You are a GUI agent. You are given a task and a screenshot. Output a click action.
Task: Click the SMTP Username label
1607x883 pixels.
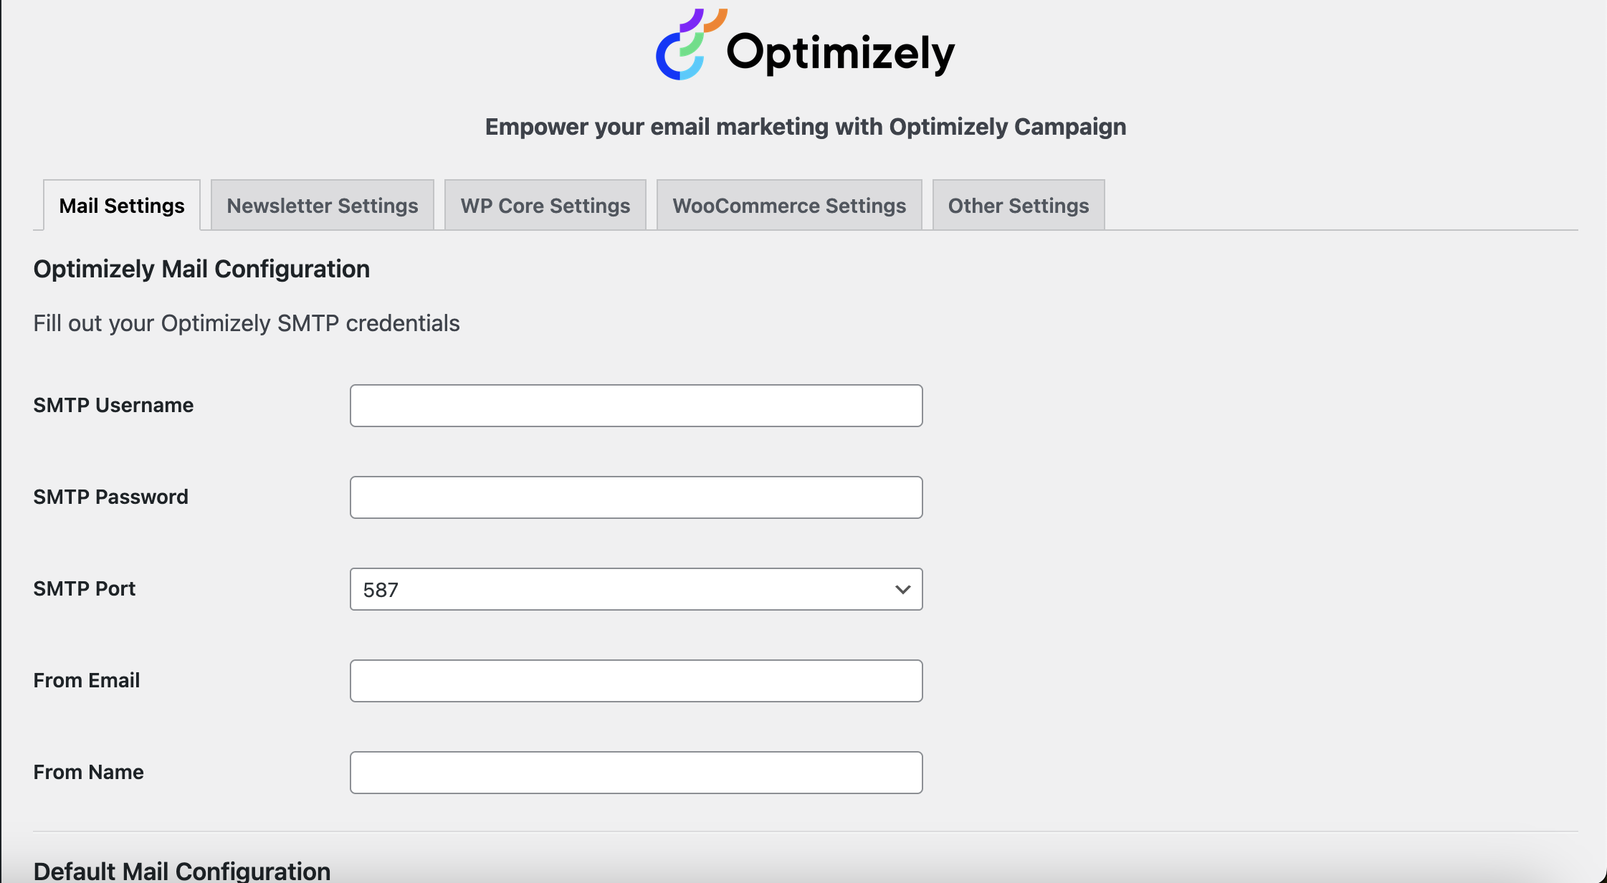[x=113, y=405]
